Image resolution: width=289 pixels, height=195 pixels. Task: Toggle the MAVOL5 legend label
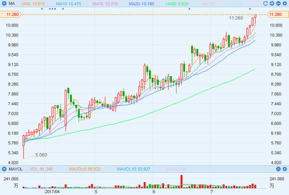pyautogui.click(x=85, y=169)
